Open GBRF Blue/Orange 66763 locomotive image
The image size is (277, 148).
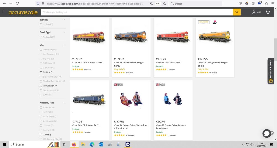tap(131, 36)
